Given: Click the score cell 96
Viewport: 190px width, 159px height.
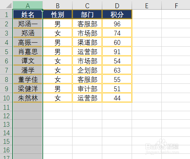Looking at the screenshot, I should [x=117, y=24].
